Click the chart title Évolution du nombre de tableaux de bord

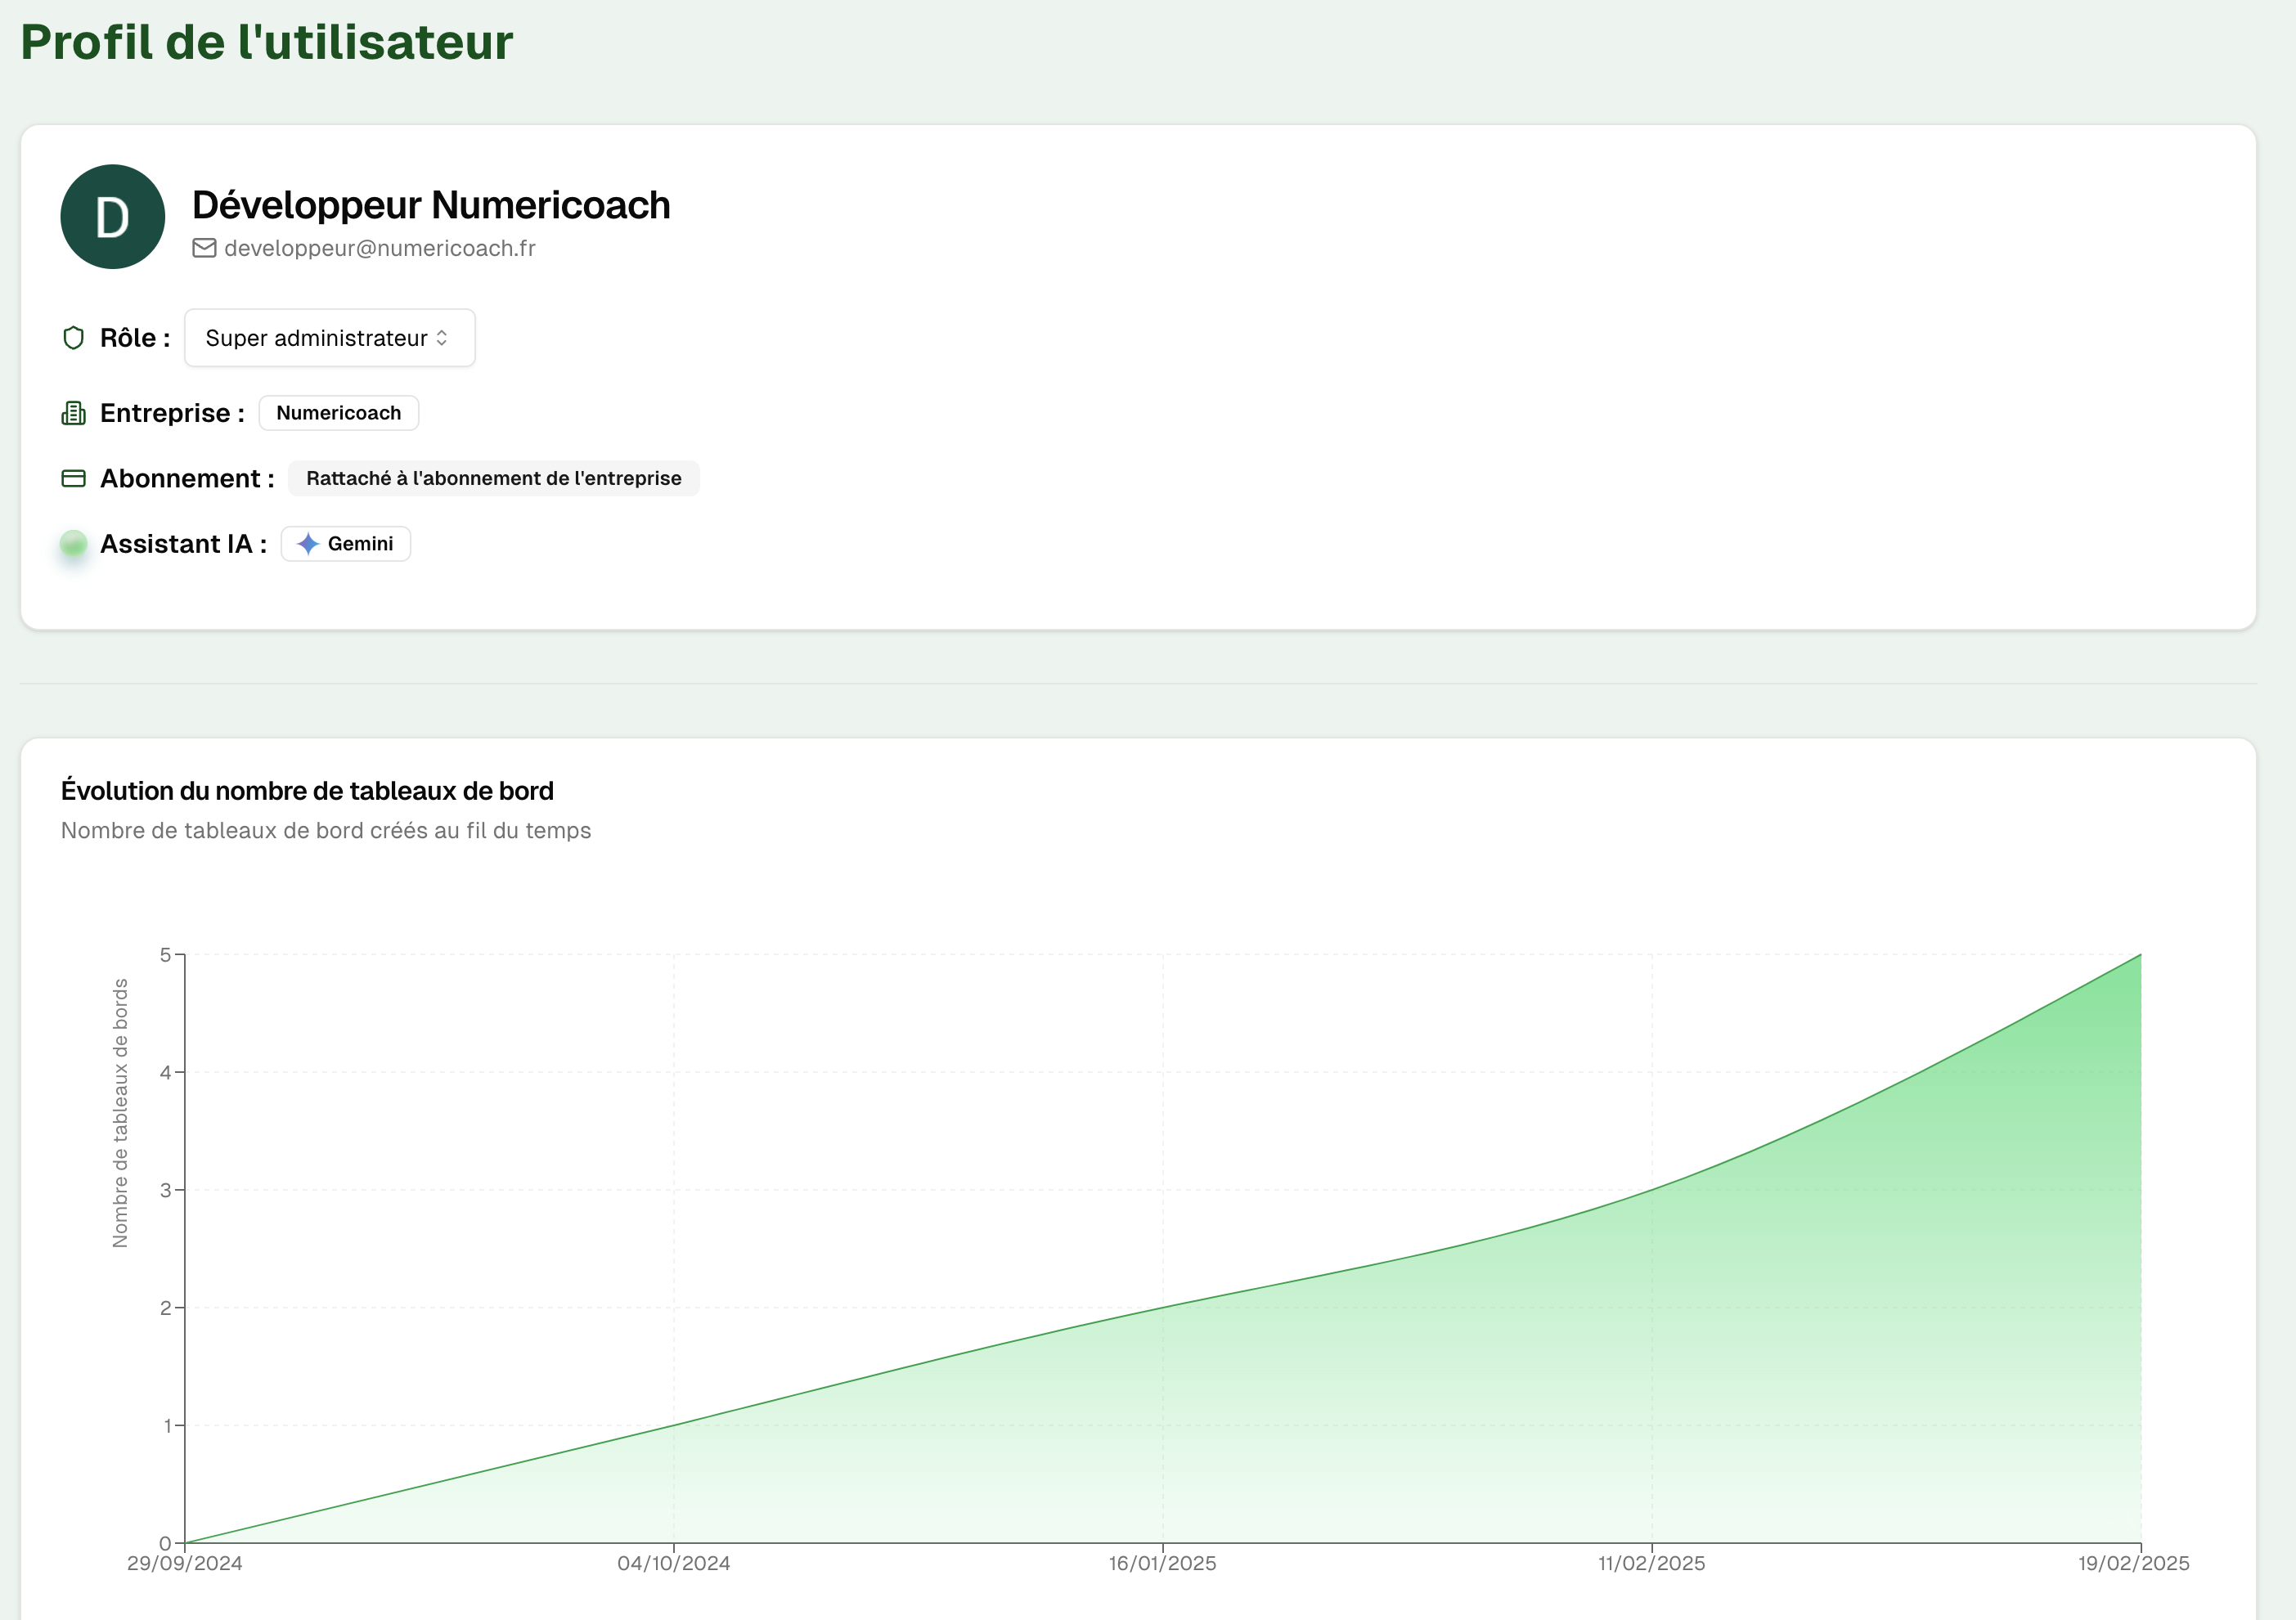pos(307,791)
